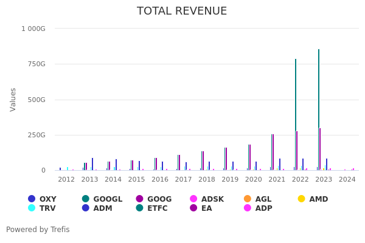Click the Values y-axis title

coord(13,99)
